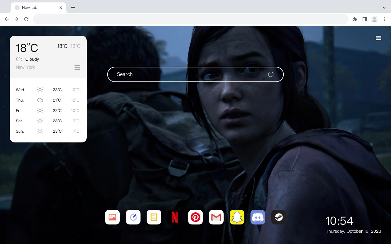Click the cloud icon for Thu.
Image resolution: width=391 pixels, height=244 pixels.
[x=40, y=100]
